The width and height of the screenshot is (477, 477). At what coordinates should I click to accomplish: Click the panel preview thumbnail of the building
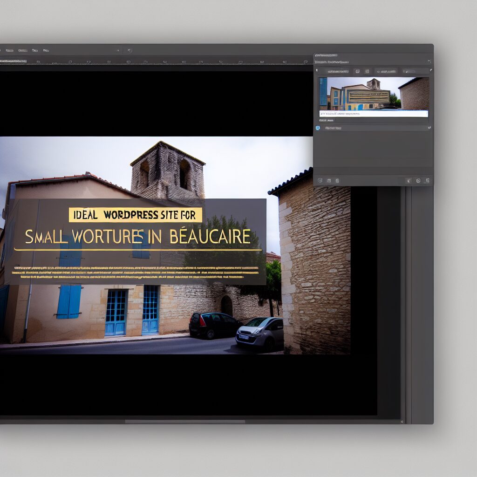tap(374, 94)
